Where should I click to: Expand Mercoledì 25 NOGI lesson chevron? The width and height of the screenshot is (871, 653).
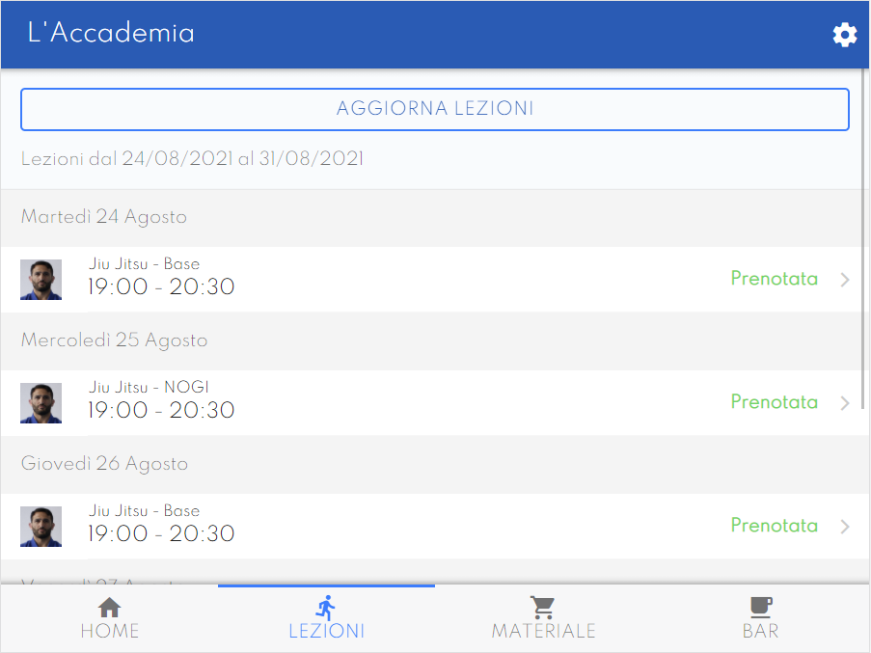pos(845,403)
